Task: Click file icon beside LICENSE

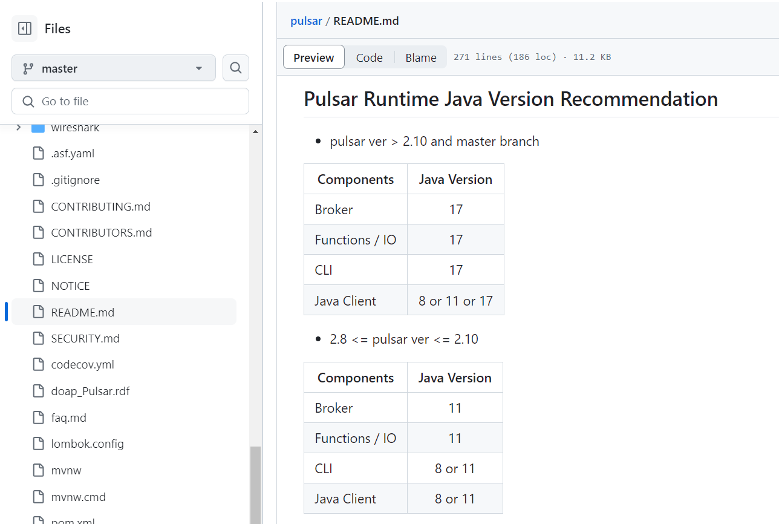Action: tap(38, 259)
